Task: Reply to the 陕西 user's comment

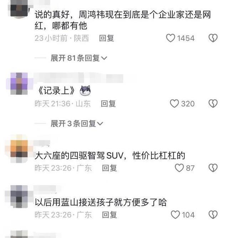Action: (x=106, y=38)
